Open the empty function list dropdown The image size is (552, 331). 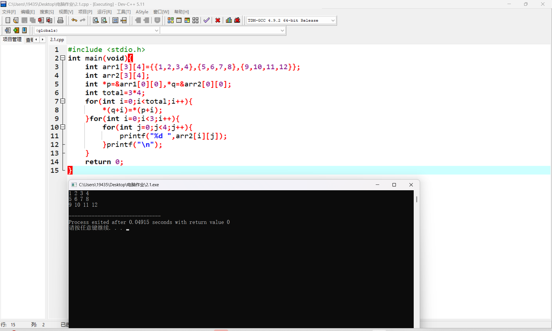(282, 31)
